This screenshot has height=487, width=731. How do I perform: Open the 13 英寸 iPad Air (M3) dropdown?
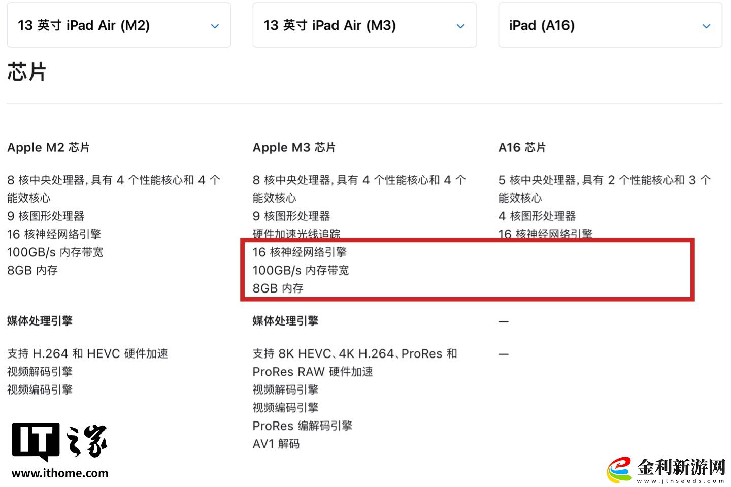[x=364, y=25]
